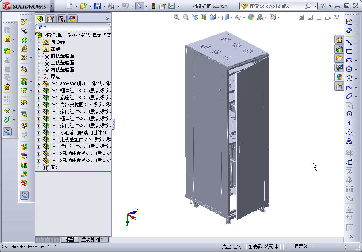Select the Spline sketch tool
362x252 pixels.
pos(349,87)
